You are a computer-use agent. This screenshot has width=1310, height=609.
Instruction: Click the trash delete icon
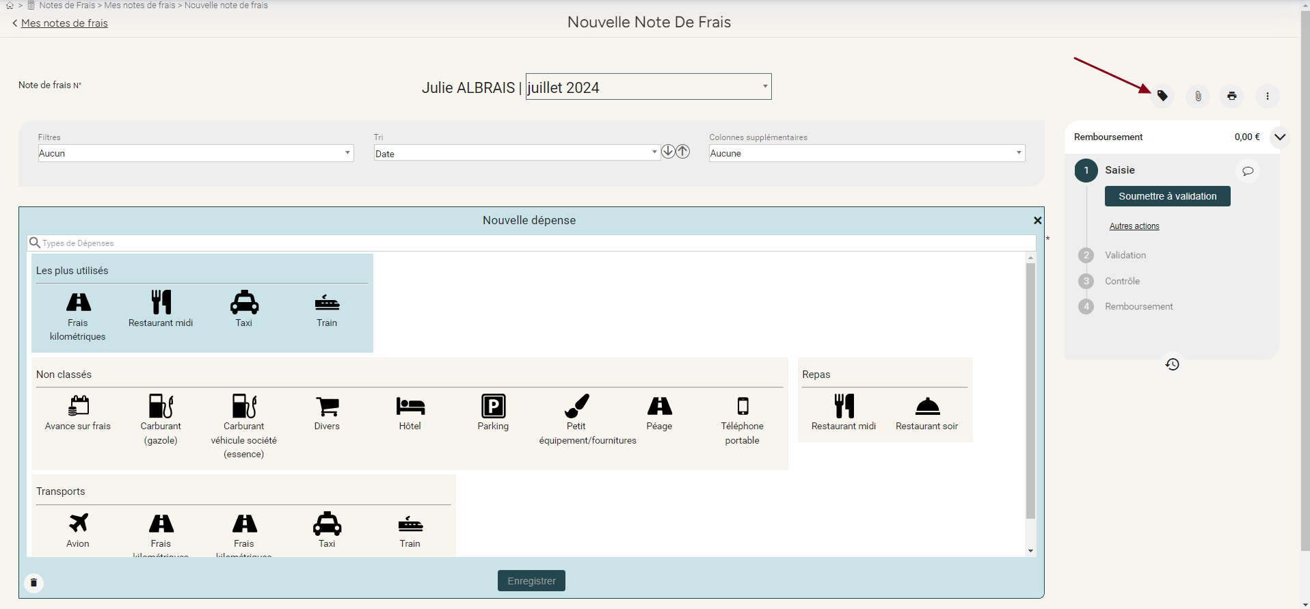(34, 583)
